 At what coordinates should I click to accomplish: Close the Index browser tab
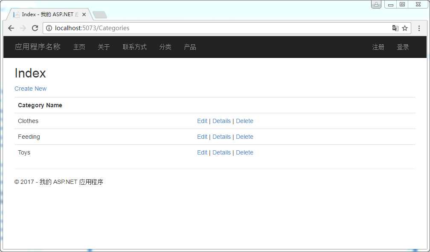coord(84,14)
